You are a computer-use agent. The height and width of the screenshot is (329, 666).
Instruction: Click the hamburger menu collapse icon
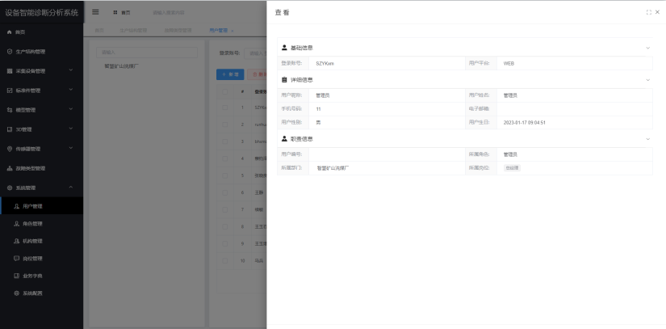95,12
